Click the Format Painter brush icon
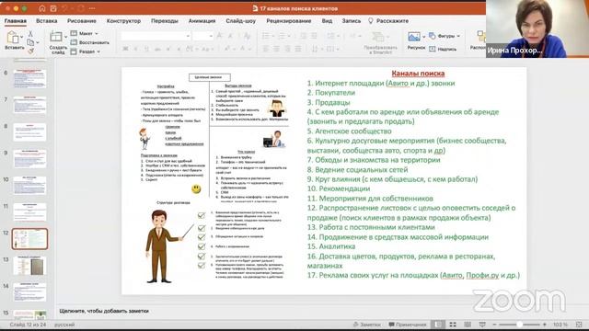Screen dimensions: 589x331 pyautogui.click(x=30, y=51)
